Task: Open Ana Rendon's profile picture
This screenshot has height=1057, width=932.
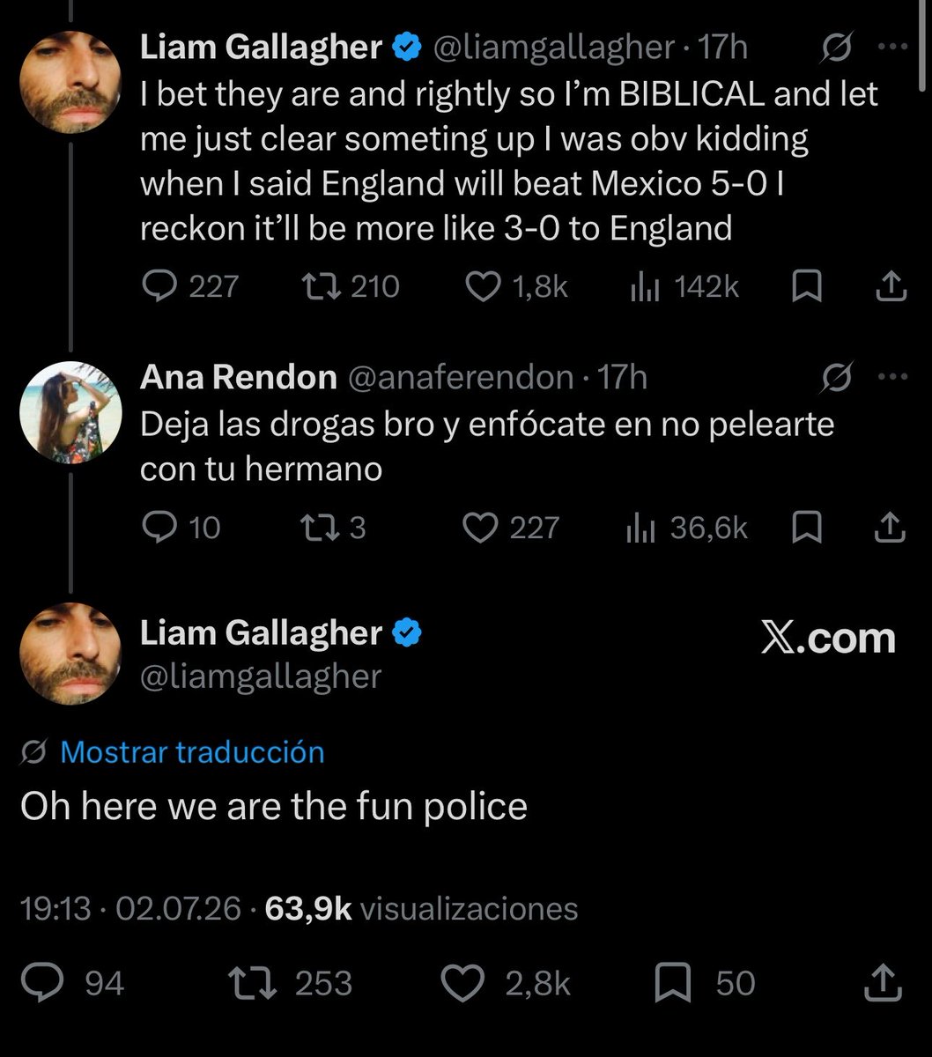Action: 70,410
